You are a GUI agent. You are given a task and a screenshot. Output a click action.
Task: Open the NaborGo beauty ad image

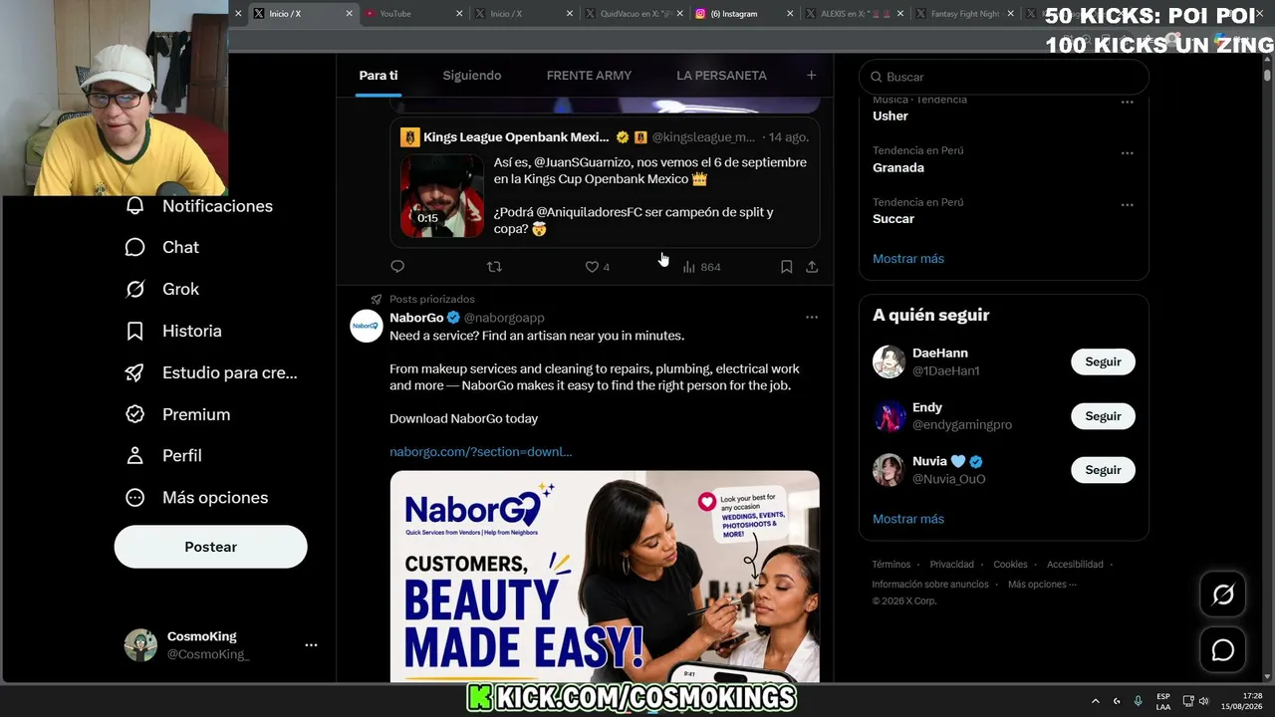605,577
